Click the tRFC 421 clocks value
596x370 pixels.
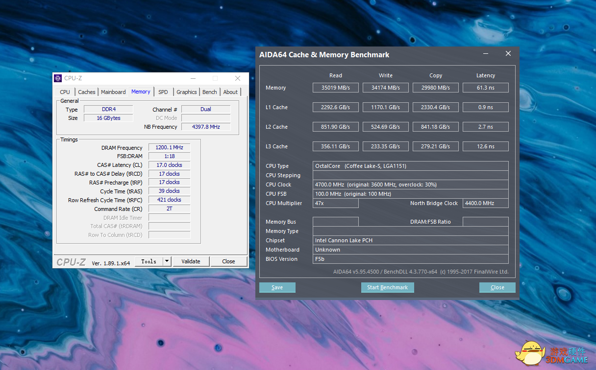(x=169, y=200)
